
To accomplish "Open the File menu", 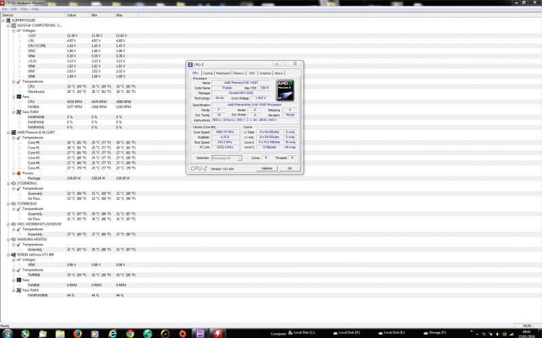I will (x=5, y=9).
